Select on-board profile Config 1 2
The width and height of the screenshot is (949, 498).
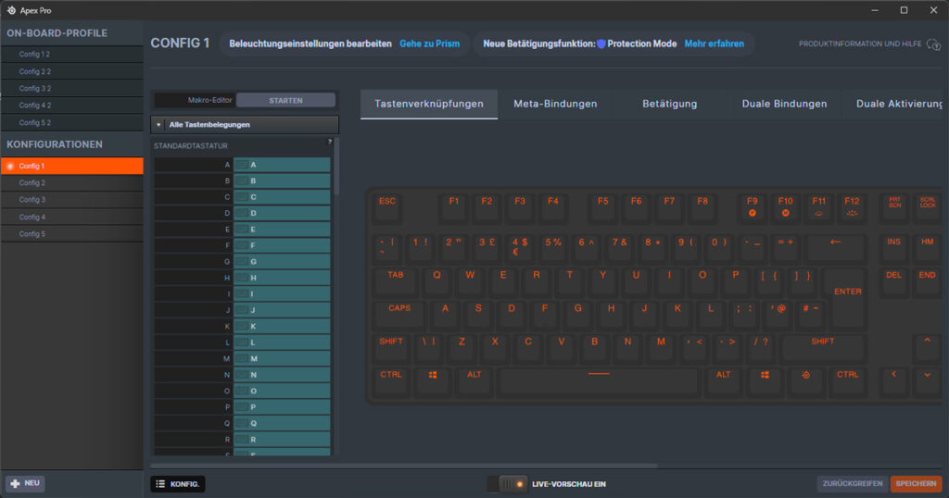click(x=72, y=55)
